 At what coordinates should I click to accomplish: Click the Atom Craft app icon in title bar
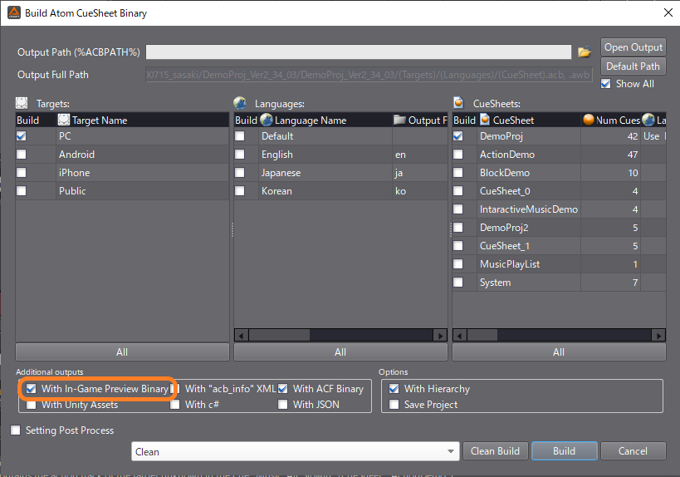14,13
